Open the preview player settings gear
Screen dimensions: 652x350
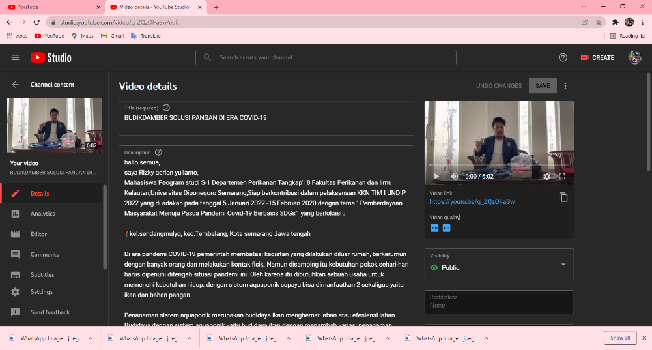[x=546, y=177]
